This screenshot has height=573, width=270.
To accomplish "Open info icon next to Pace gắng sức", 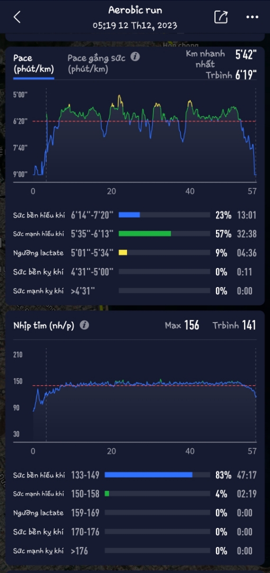I will click(135, 57).
